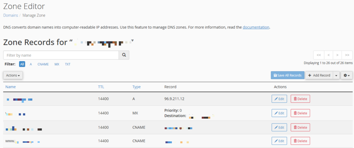This screenshot has height=148, width=354.
Task: Edit the MX record row
Action: (x=279, y=113)
